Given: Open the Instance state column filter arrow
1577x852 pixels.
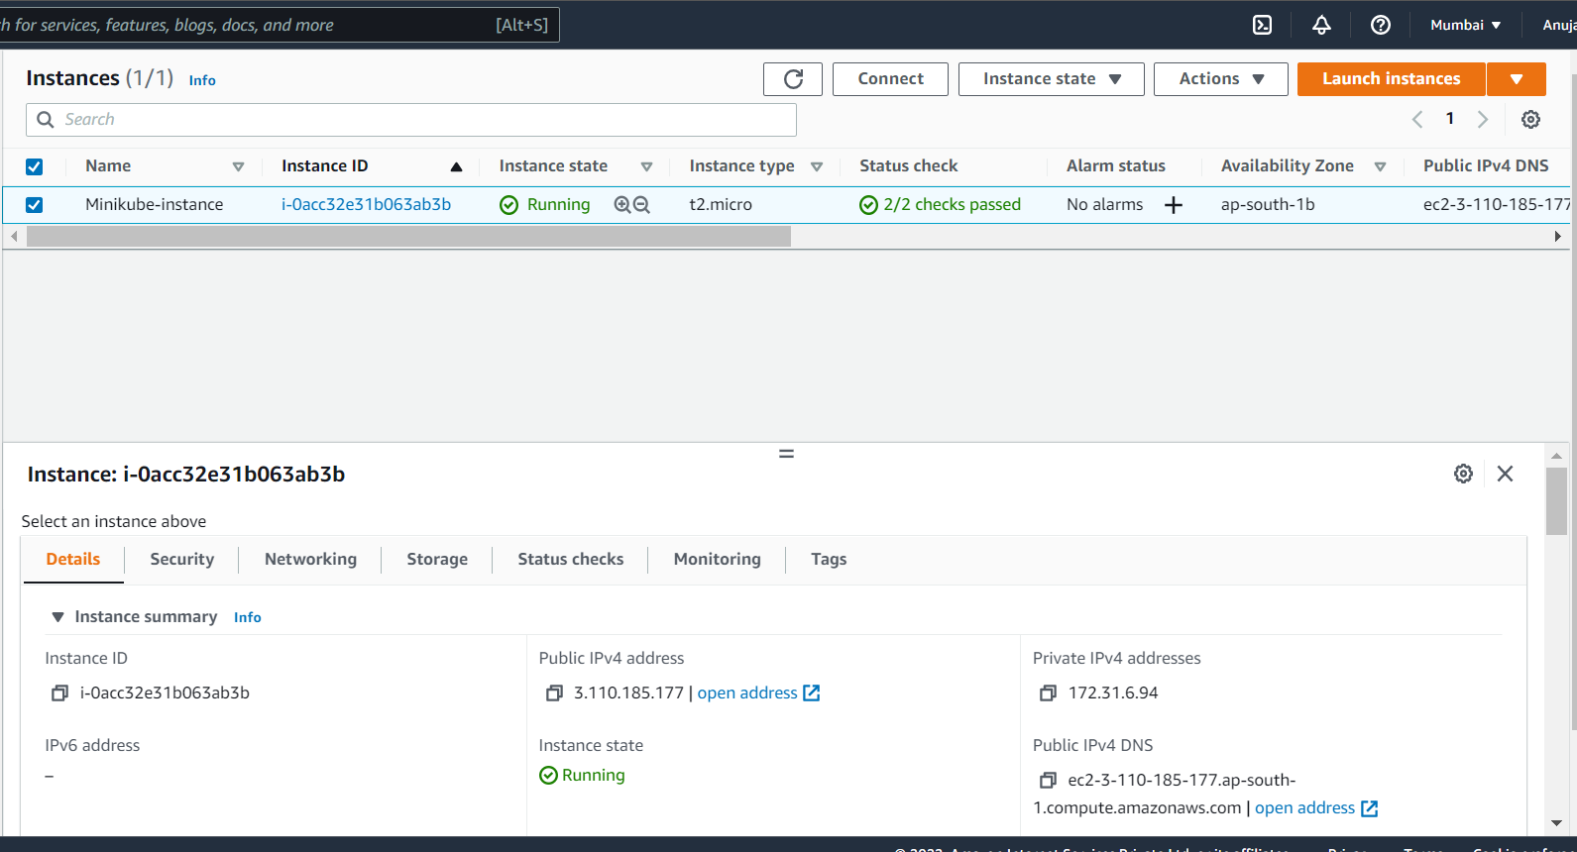Looking at the screenshot, I should click(646, 166).
